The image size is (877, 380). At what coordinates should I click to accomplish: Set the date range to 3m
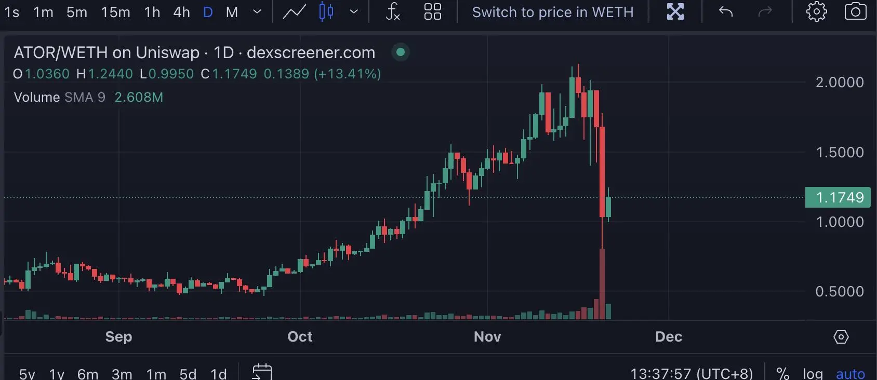(x=122, y=374)
